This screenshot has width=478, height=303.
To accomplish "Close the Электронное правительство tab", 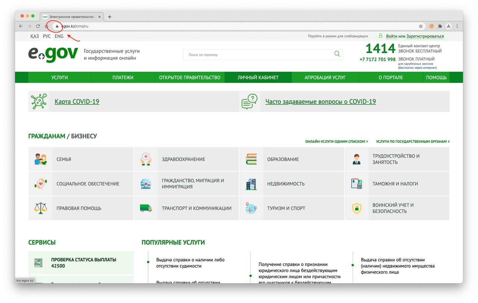I will click(x=99, y=17).
